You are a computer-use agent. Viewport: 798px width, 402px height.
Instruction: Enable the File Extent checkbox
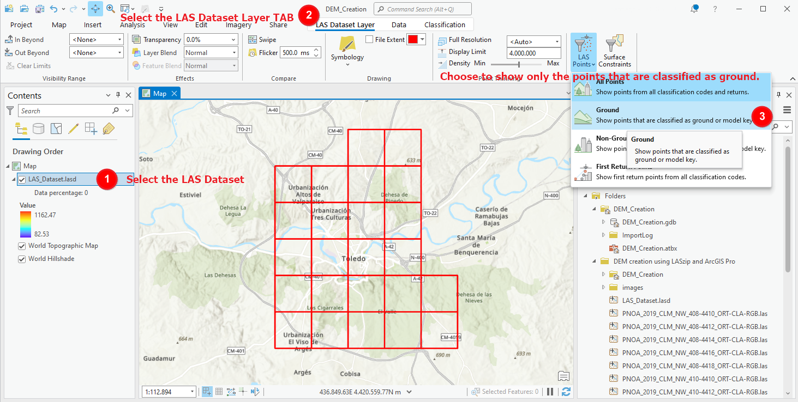[x=369, y=40]
